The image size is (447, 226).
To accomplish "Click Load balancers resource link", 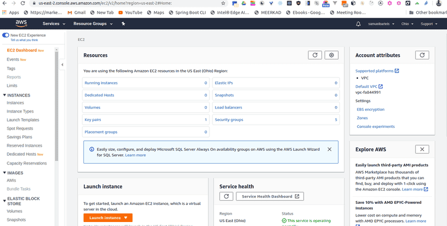I will (x=228, y=107).
